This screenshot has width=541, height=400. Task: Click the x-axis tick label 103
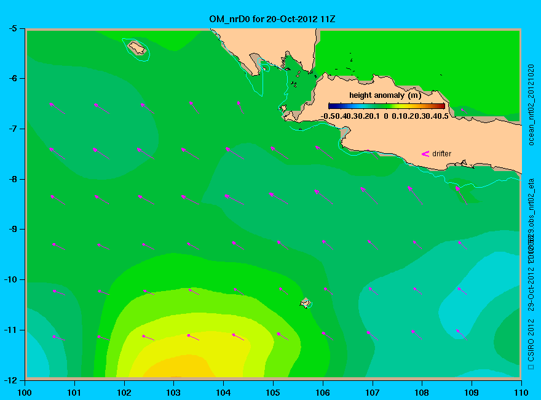point(173,393)
